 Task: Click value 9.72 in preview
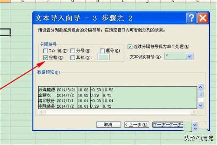[x=107, y=106]
